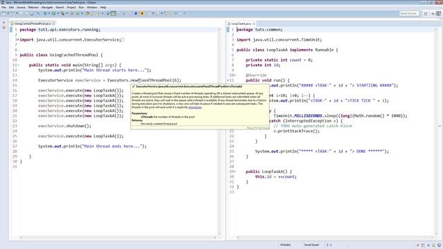Expand the Run dropdown arrow
The image size is (443, 249).
tap(58, 13)
